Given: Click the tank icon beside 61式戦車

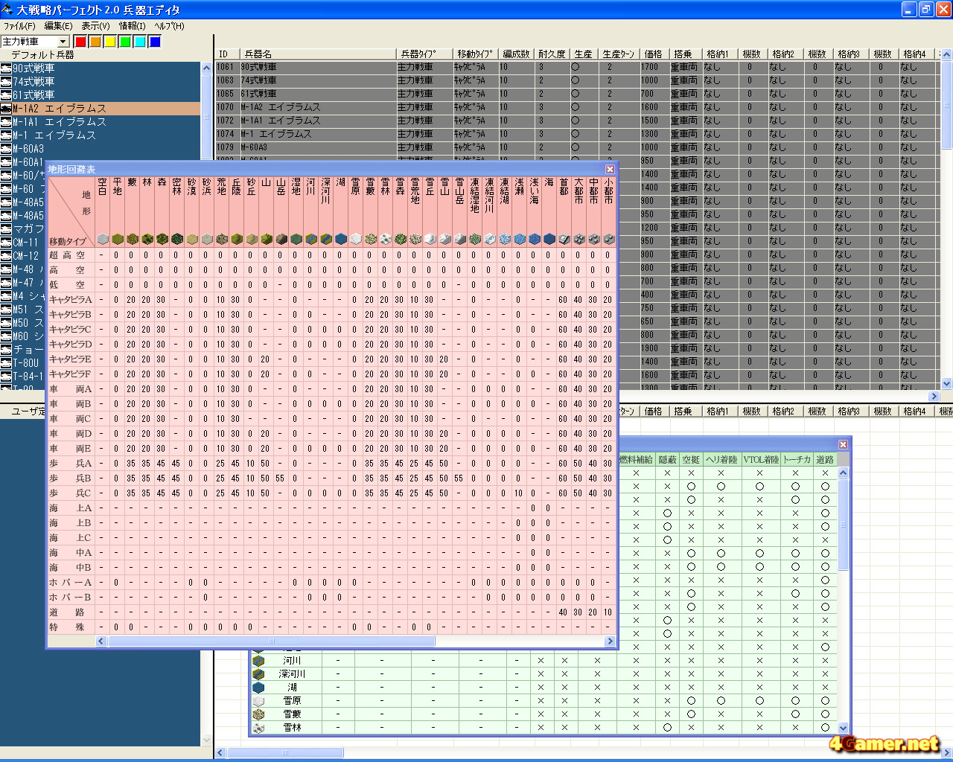Looking at the screenshot, I should pos(6,95).
